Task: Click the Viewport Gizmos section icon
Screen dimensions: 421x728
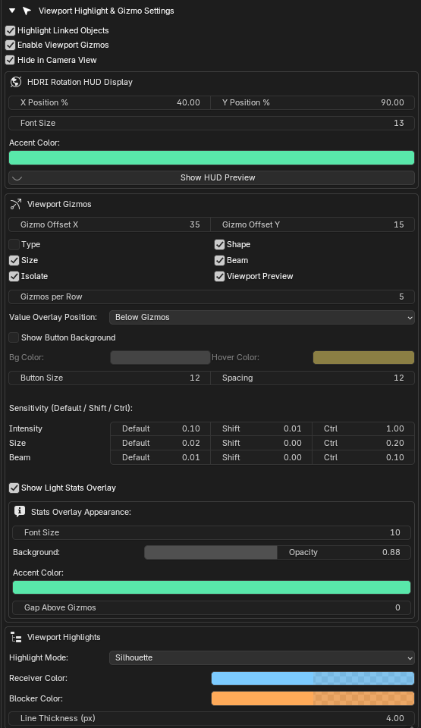Action: [16, 204]
